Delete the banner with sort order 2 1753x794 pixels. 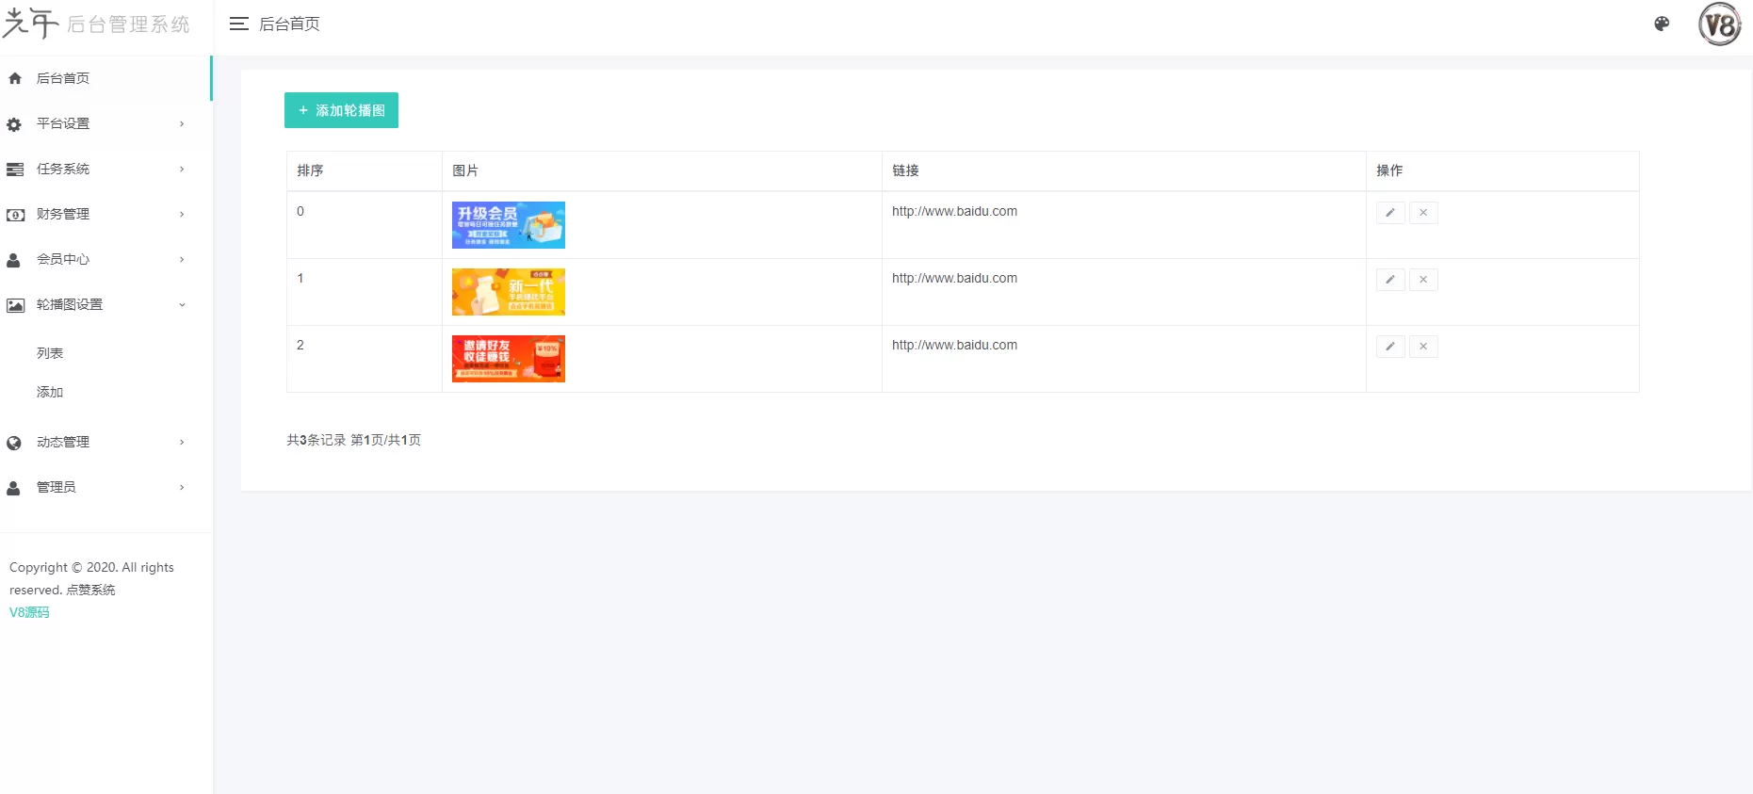click(1422, 347)
